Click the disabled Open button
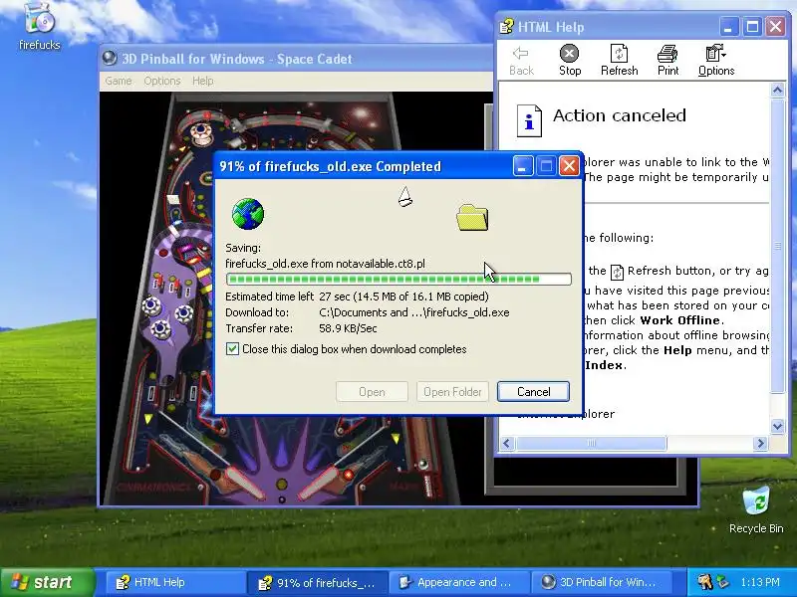The image size is (797, 597). click(x=372, y=391)
